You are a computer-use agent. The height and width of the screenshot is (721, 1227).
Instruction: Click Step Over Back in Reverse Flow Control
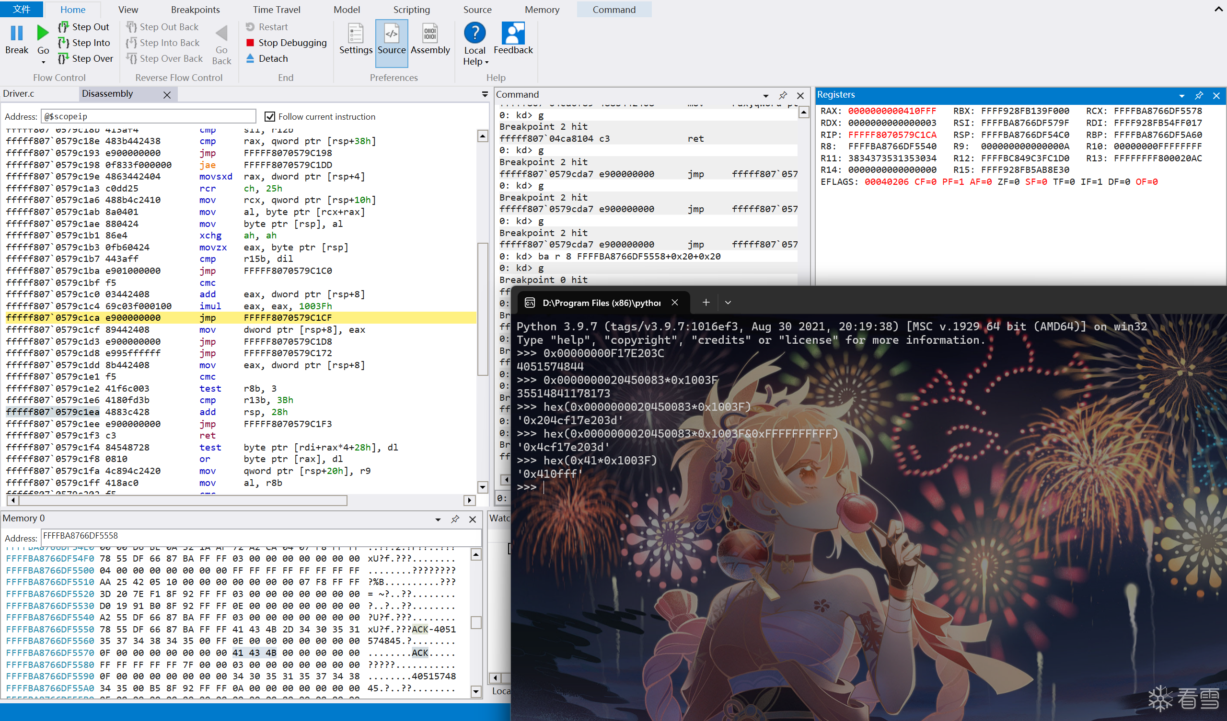164,58
